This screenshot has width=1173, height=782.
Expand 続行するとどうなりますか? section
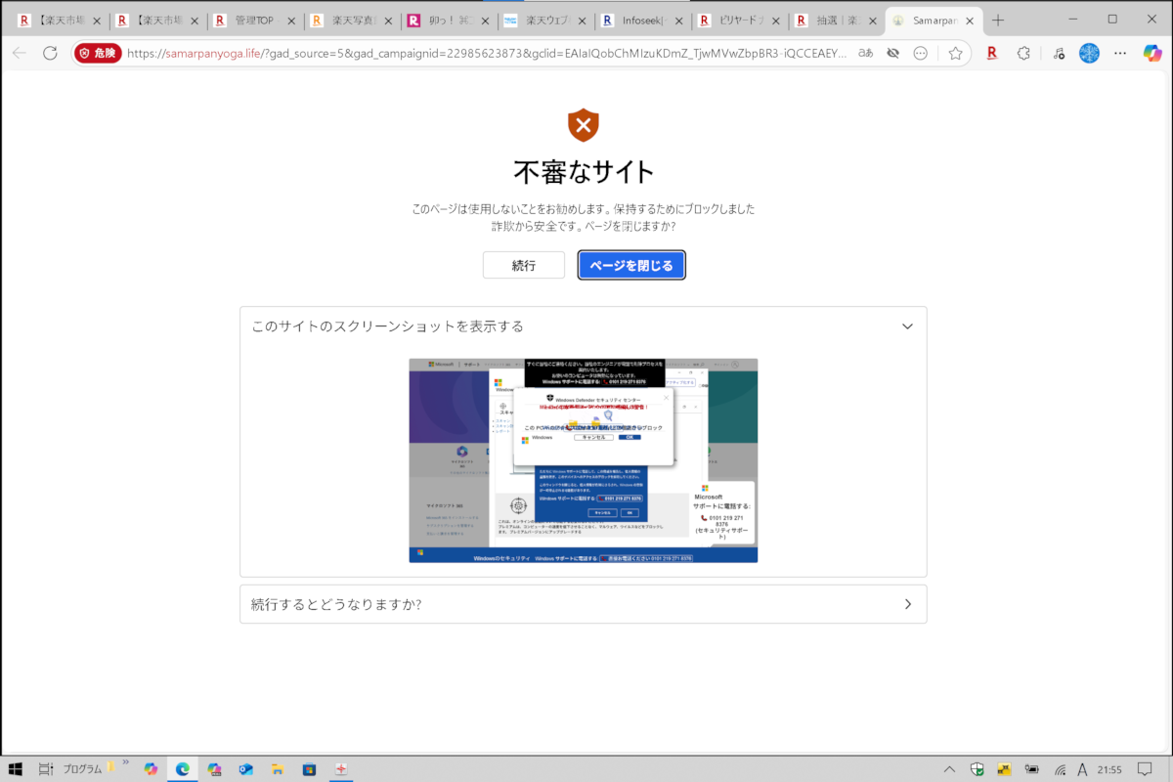pos(907,604)
